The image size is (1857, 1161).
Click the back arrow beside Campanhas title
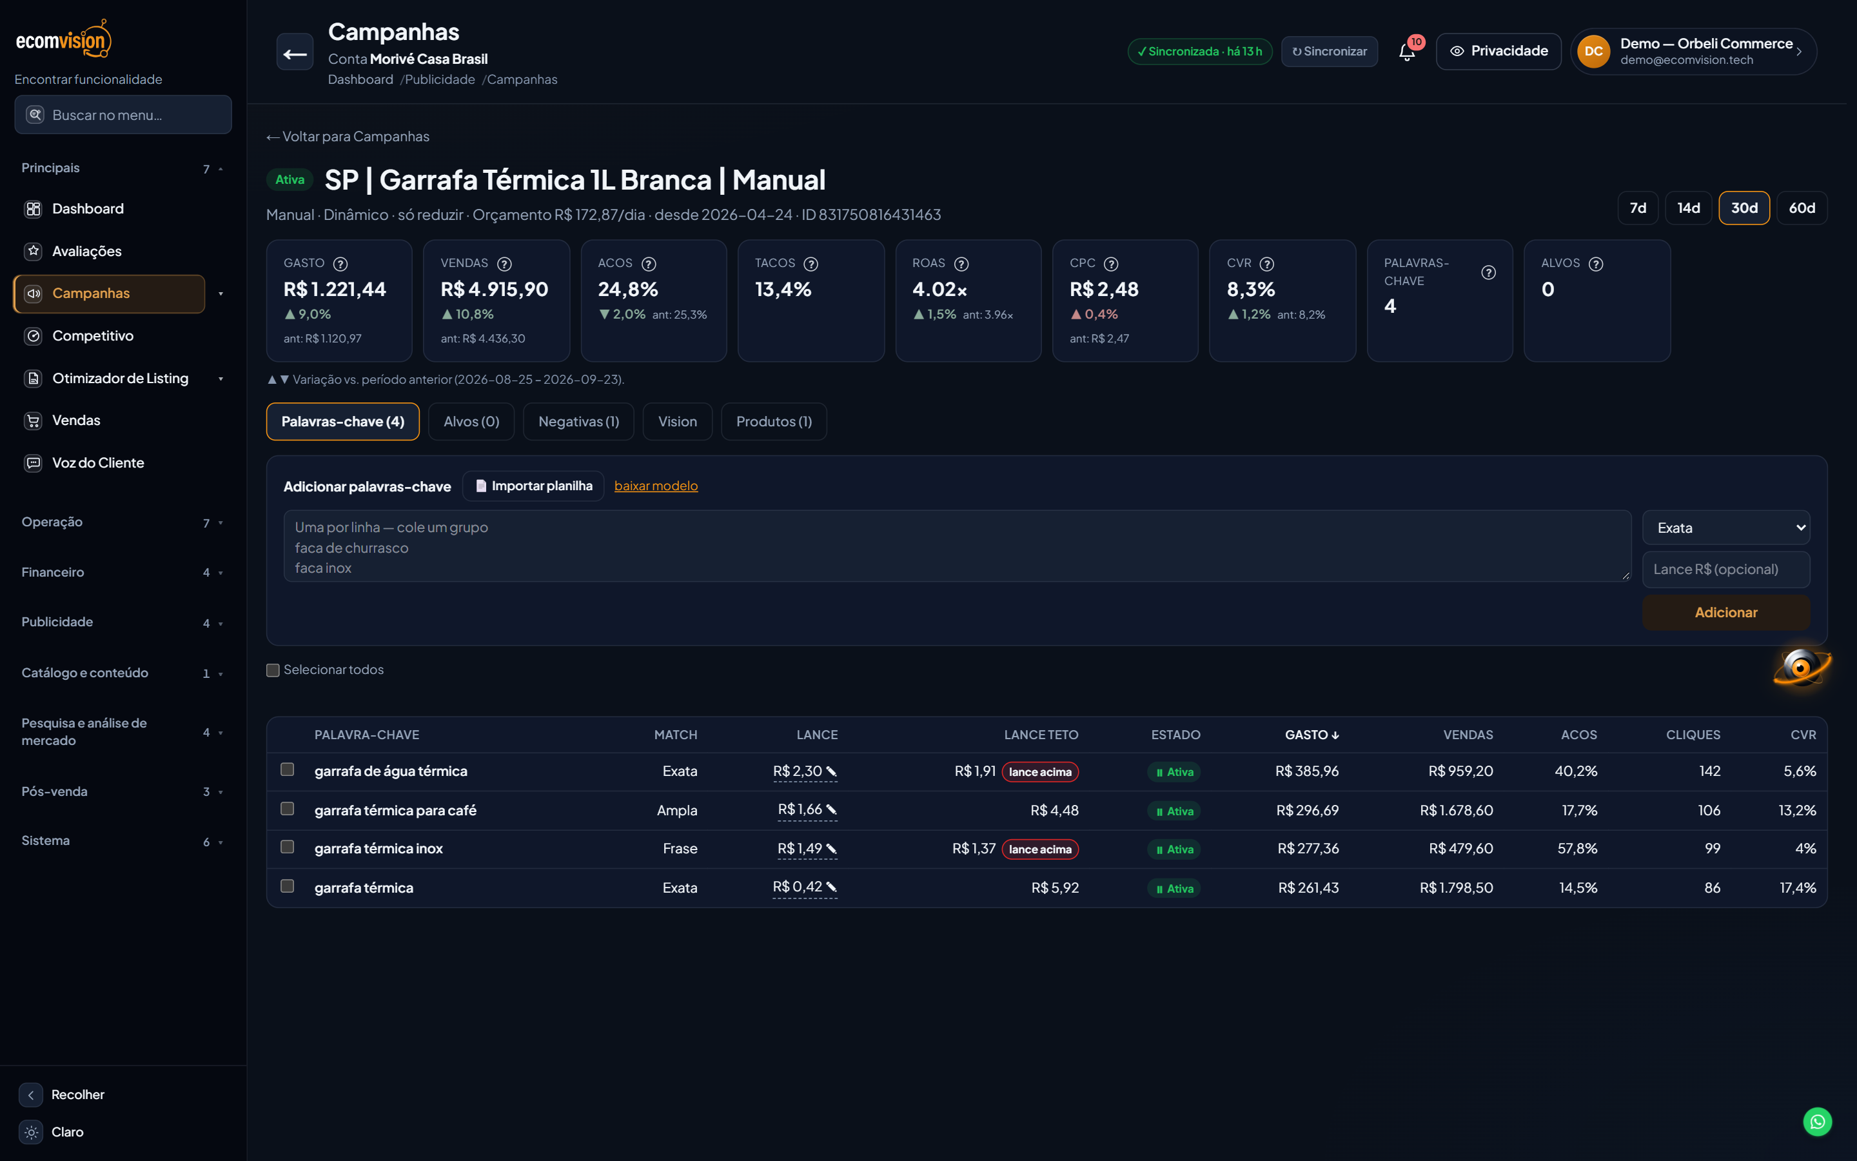point(295,53)
